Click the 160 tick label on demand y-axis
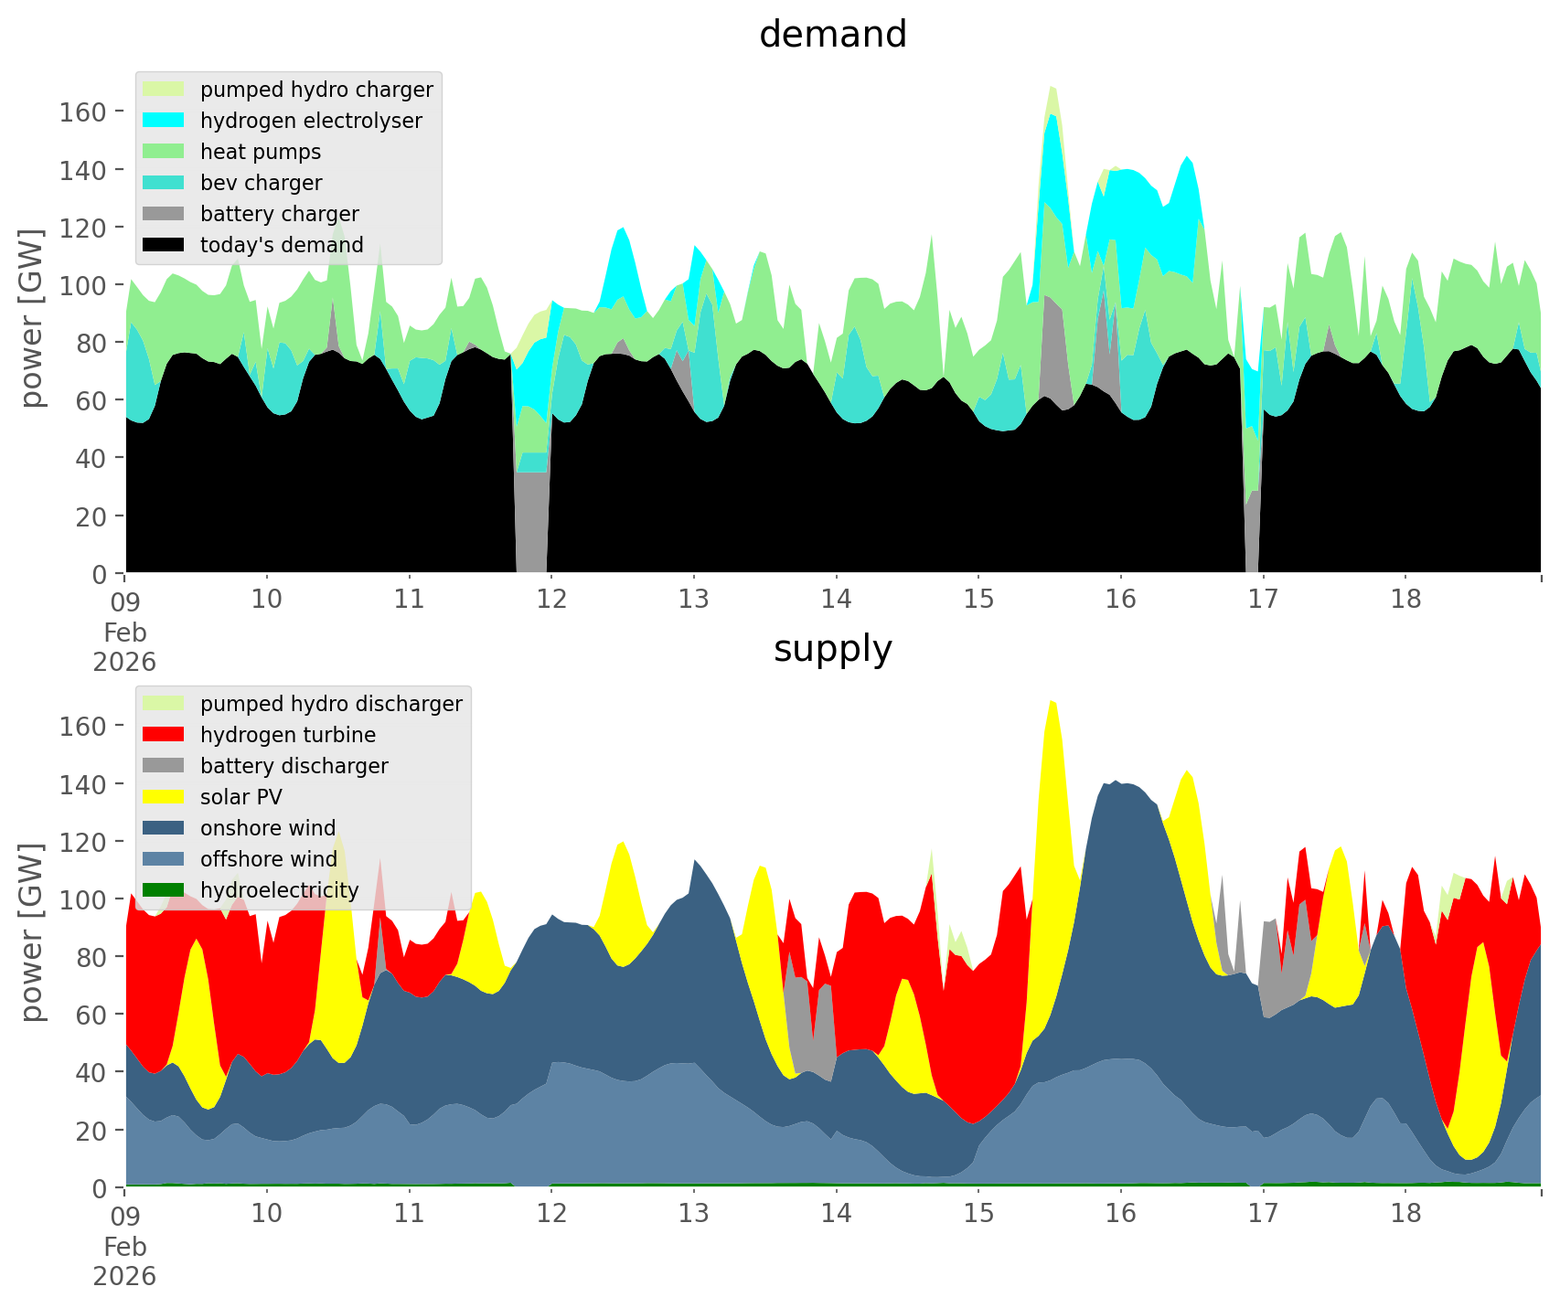This screenshot has height=1308, width=1560. pos(83,112)
